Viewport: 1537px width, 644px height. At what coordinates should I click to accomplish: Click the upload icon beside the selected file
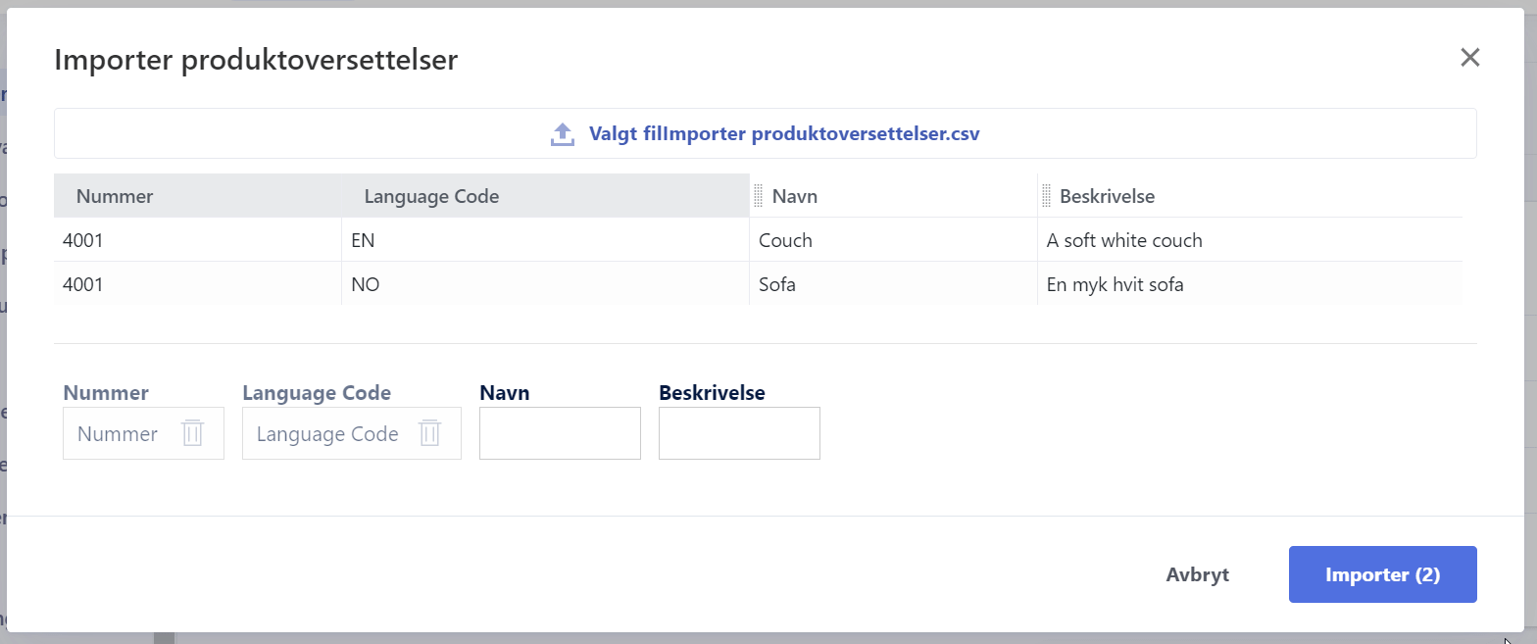coord(562,134)
